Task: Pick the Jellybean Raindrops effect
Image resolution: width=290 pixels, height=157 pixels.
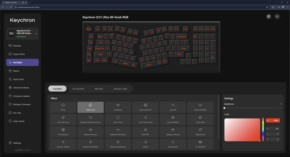Action: (118, 132)
